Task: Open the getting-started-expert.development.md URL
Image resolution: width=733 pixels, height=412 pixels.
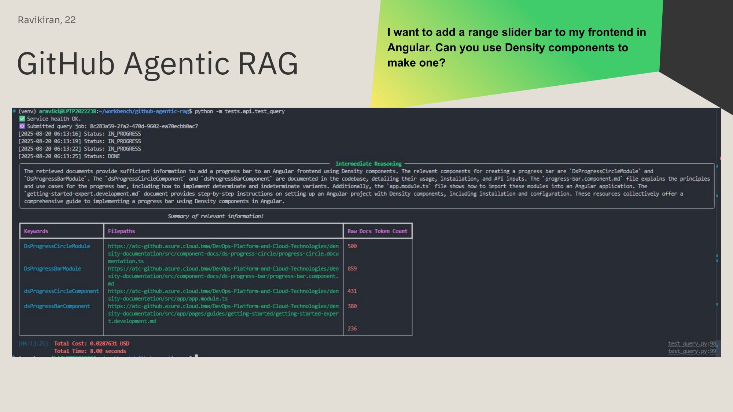Action: click(223, 313)
